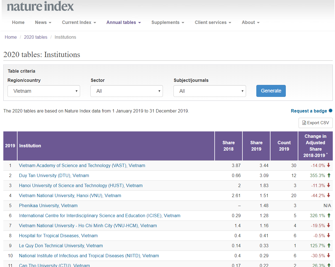Click the 355.3% change value
Image resolution: width=335 pixels, height=267 pixels.
point(317,175)
